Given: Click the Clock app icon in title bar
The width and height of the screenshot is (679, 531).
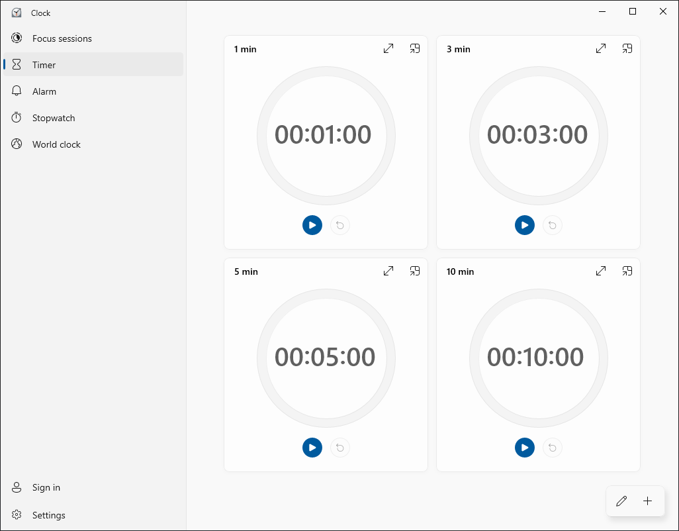Looking at the screenshot, I should coord(17,13).
